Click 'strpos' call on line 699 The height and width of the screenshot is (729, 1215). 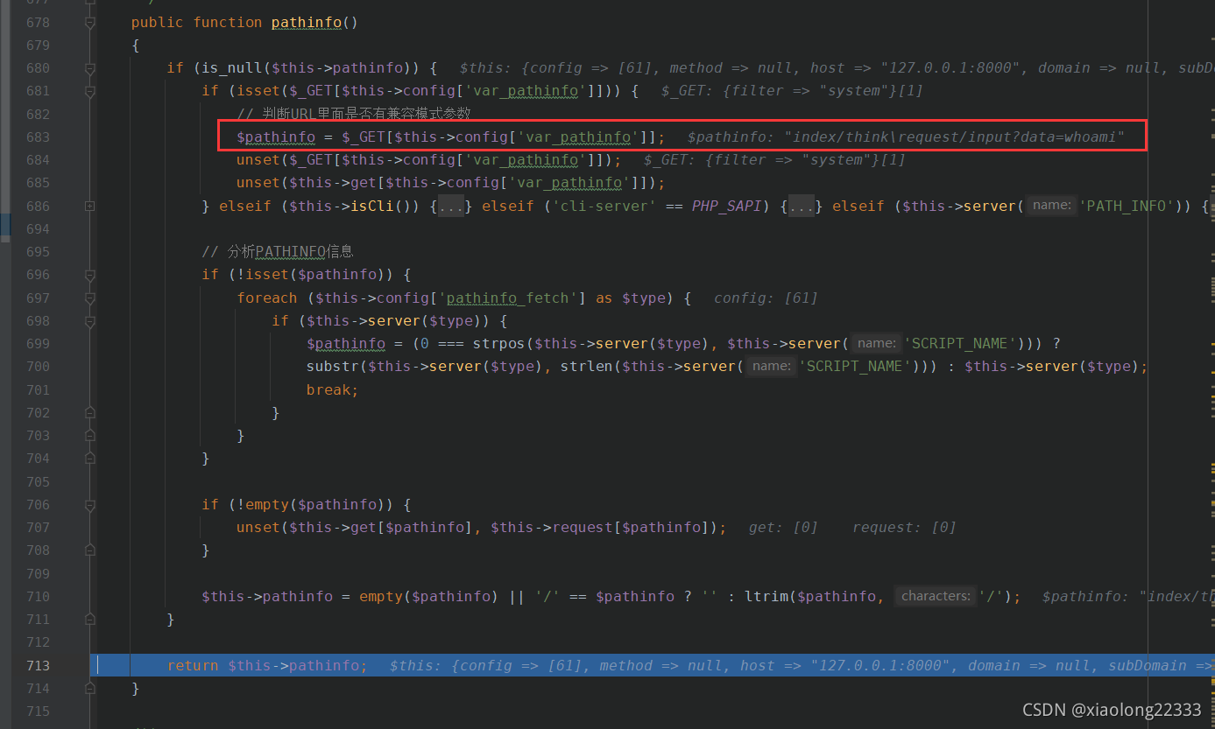tap(499, 344)
